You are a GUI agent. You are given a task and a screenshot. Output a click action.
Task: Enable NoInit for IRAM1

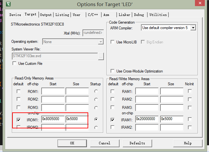(190, 119)
